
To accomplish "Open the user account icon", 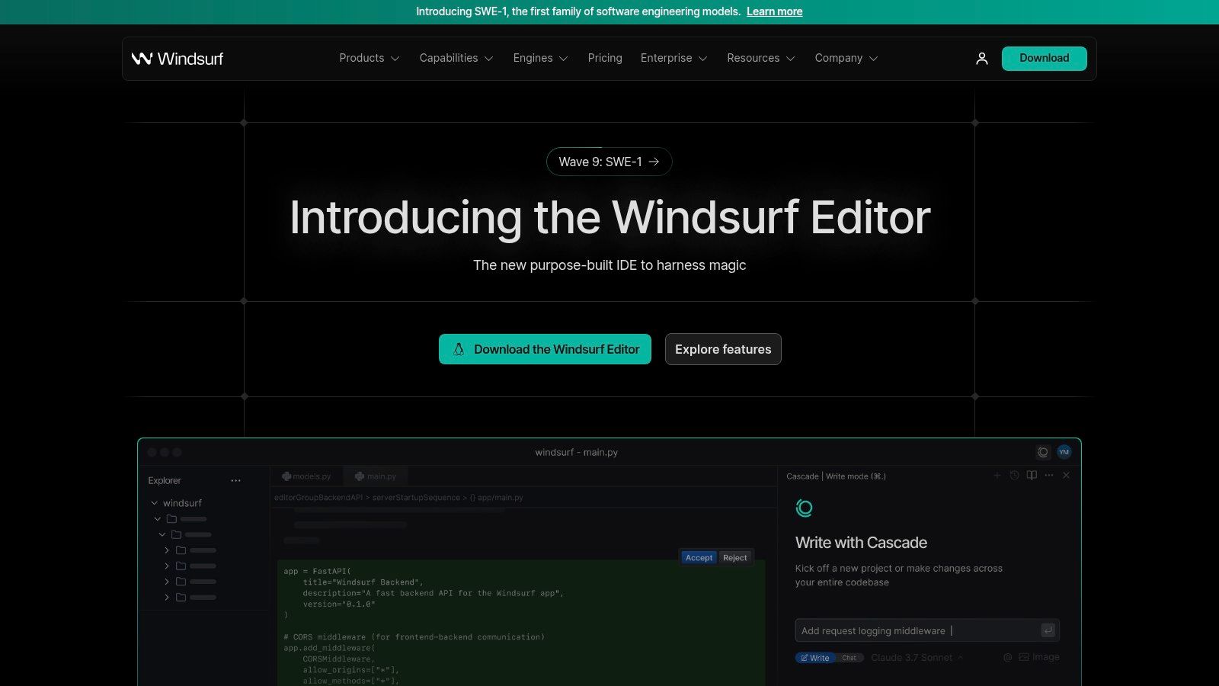I will tap(982, 59).
